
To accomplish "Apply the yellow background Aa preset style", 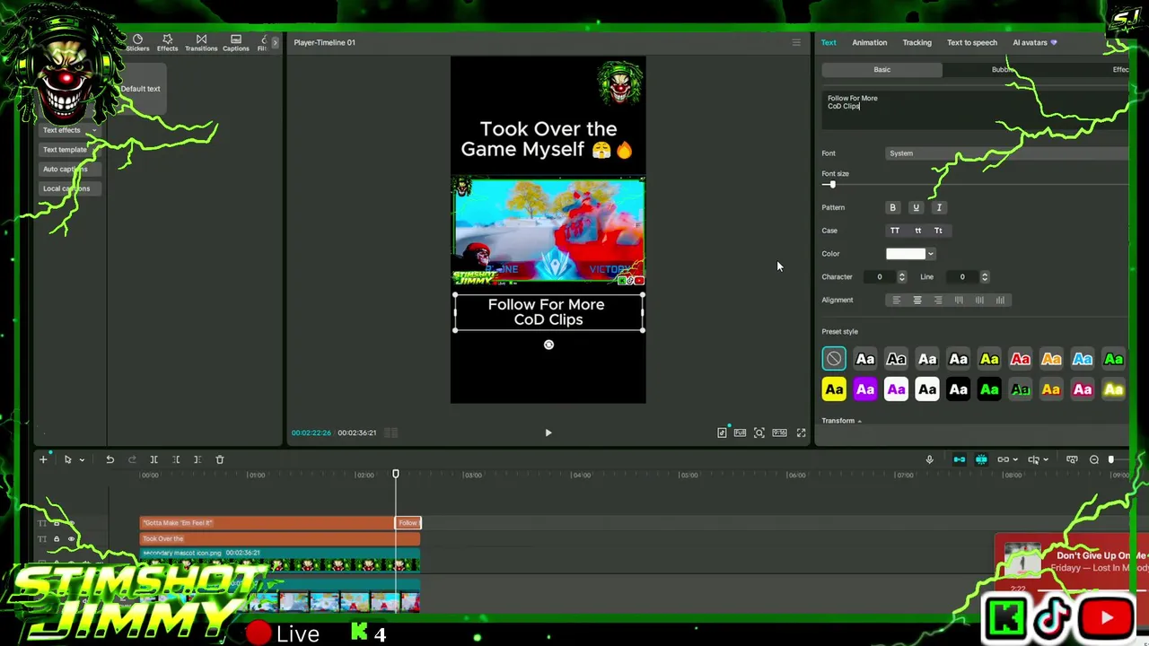I will click(x=834, y=389).
